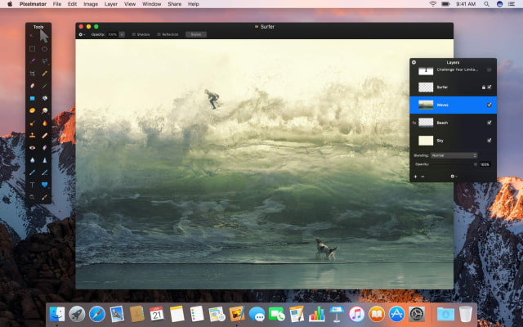This screenshot has width=523, height=327.
Task: Enable the Shadow checkbox in toolbar
Action: (134, 34)
